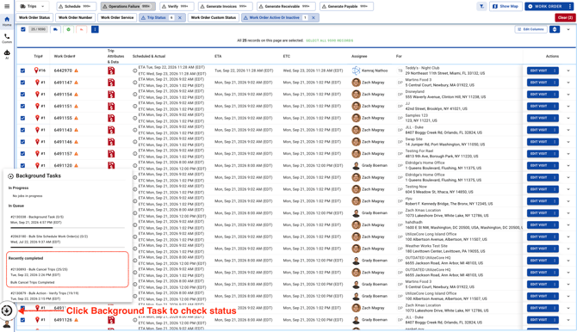Uncheck the row for work order 6491154
This screenshot has width=577, height=332.
click(x=22, y=95)
